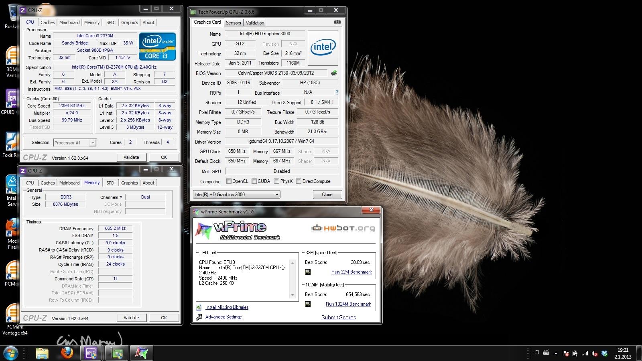Viewport: 642px width, 361px height.
Task: Open the Windows Start menu
Action: point(11,353)
